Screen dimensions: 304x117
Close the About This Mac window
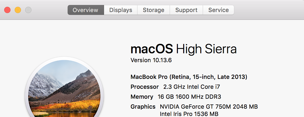coord(7,10)
